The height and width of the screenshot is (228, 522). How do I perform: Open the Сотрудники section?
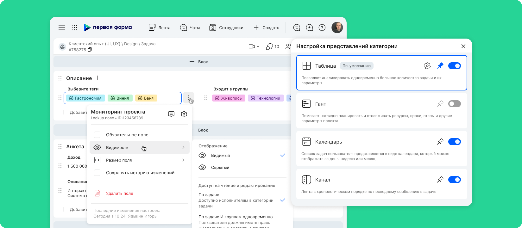pyautogui.click(x=226, y=28)
